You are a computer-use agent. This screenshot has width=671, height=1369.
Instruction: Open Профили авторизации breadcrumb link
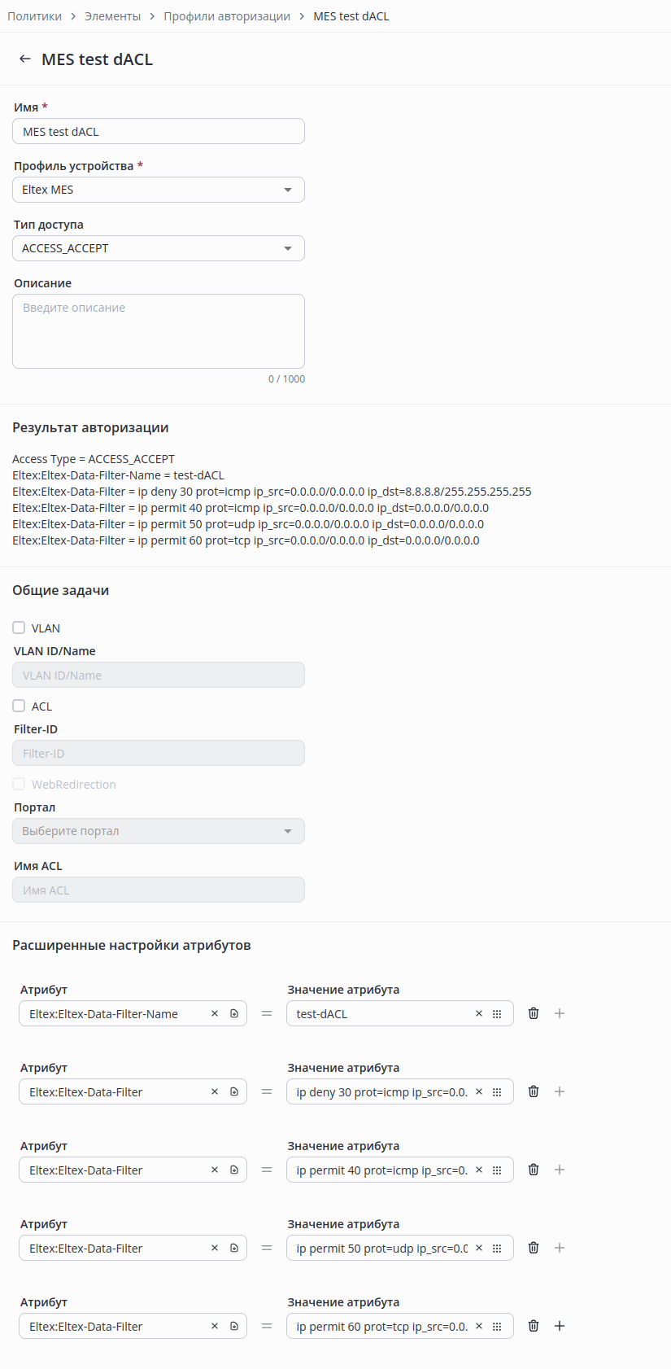227,16
